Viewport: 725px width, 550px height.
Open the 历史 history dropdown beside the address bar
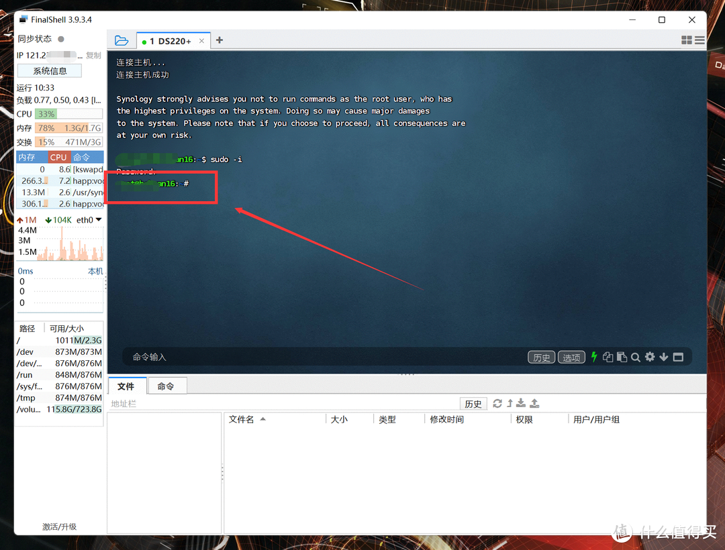click(473, 403)
